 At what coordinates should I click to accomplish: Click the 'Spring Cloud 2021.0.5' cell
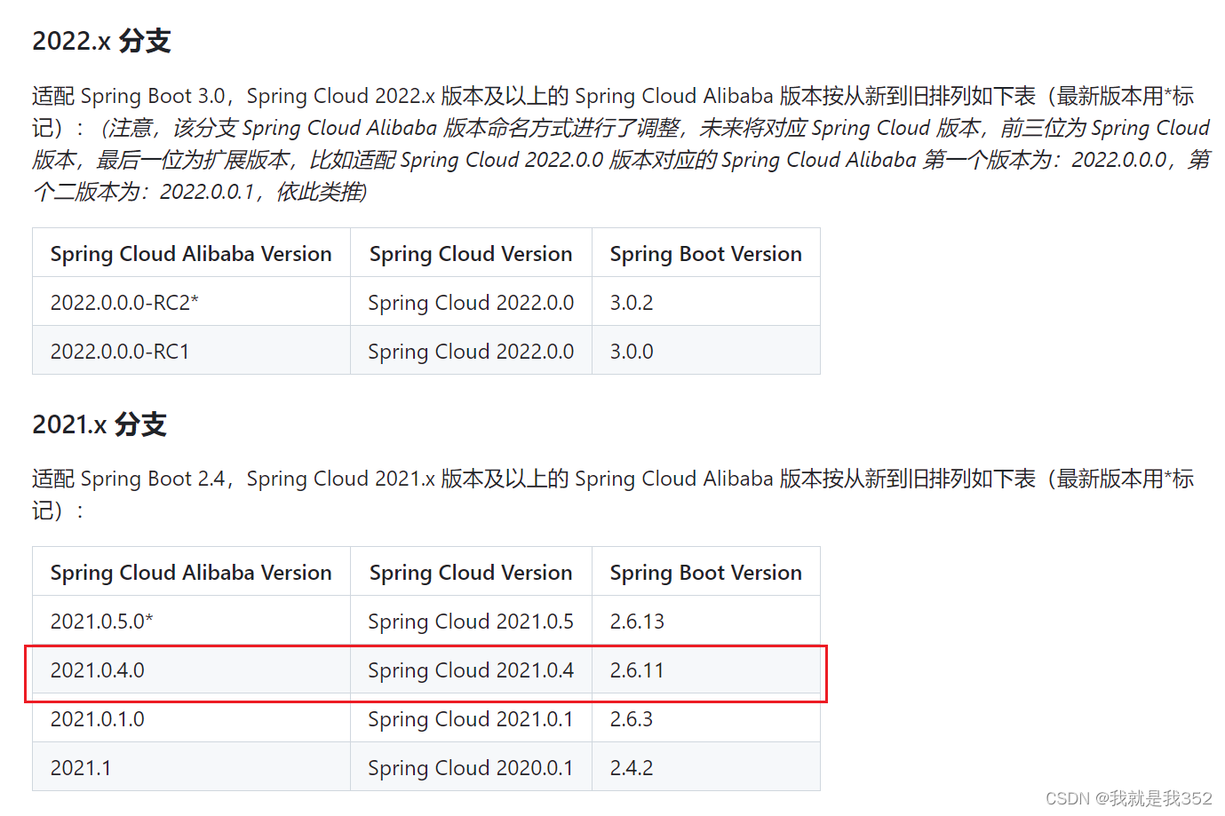[471, 622]
